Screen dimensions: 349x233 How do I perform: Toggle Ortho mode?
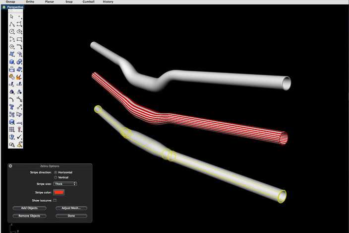click(x=30, y=1)
